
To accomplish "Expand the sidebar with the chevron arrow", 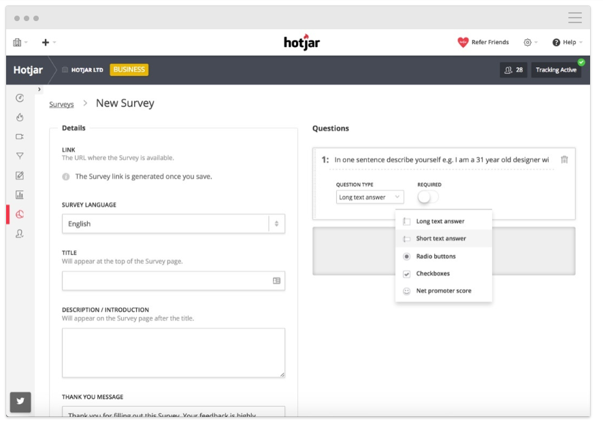I will tap(39, 90).
